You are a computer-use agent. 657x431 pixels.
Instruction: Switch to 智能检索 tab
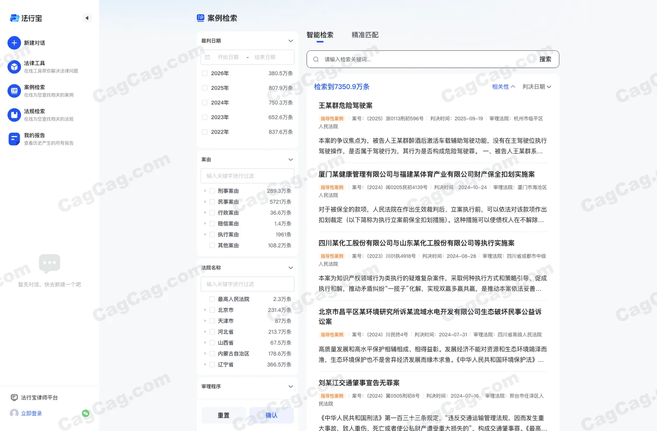[x=320, y=35]
